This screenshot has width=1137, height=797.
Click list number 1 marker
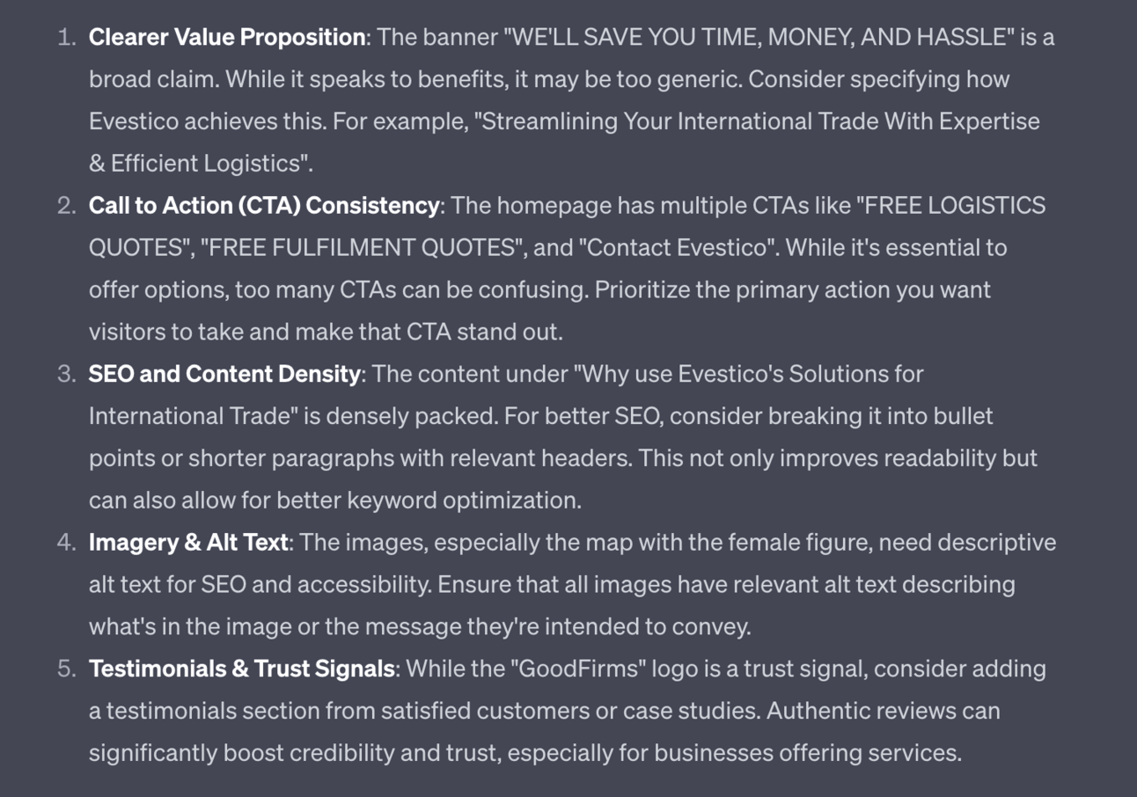pyautogui.click(x=66, y=37)
